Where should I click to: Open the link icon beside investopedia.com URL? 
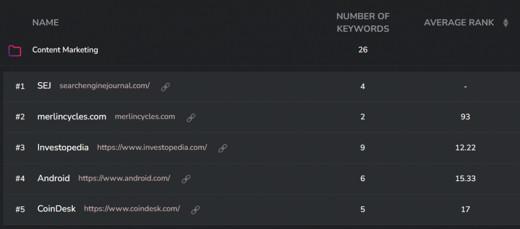223,148
